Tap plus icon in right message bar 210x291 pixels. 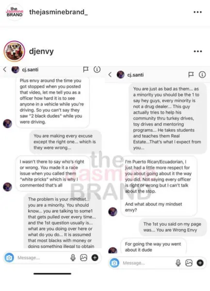(200, 263)
